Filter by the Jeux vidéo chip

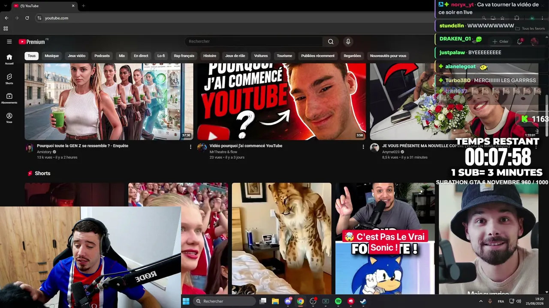(77, 56)
